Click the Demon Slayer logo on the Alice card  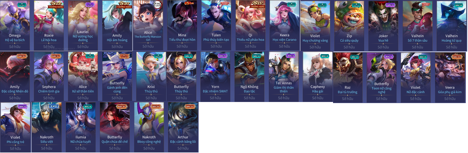(157, 4)
